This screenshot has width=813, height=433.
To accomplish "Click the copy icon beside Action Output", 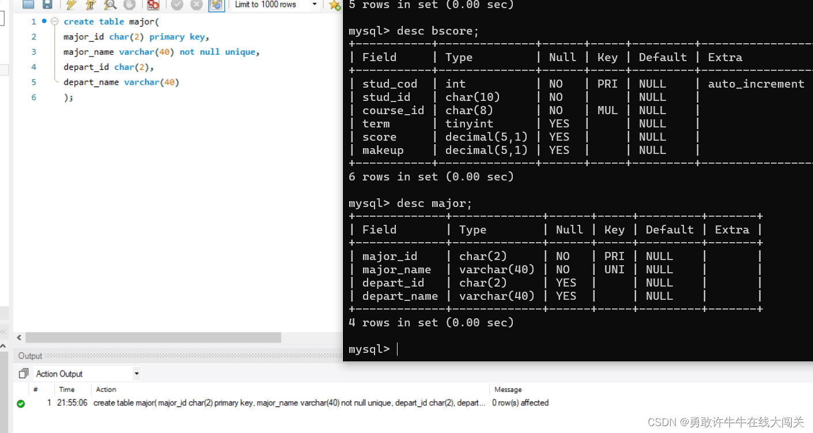I will (x=24, y=374).
